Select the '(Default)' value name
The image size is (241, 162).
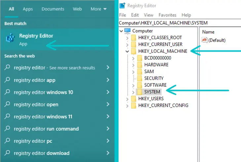click(217, 40)
